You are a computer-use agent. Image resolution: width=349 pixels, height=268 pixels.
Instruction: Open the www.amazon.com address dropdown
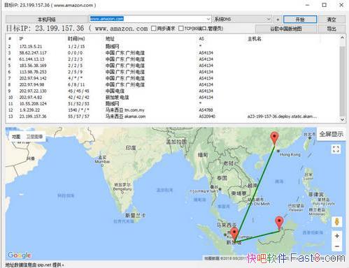[x=208, y=19]
